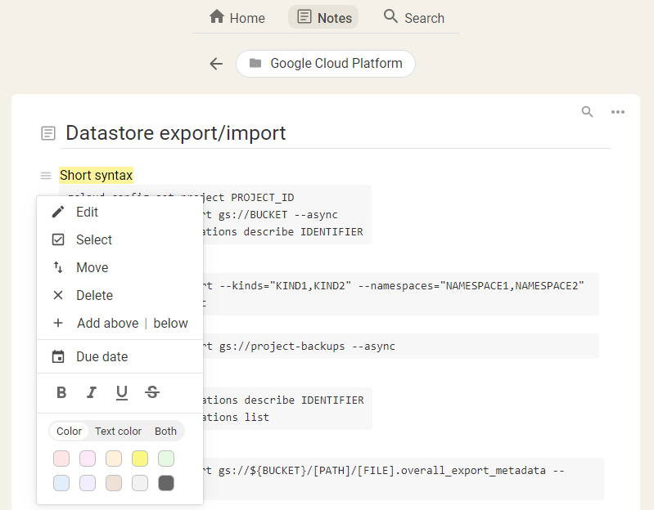This screenshot has height=510, width=654.
Task: Choose Delete from the context menu
Action: point(94,295)
